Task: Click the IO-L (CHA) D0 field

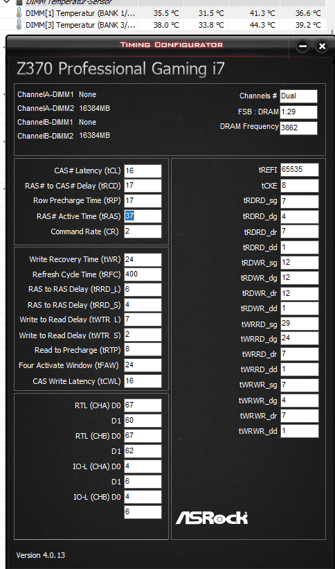Action: tap(143, 466)
